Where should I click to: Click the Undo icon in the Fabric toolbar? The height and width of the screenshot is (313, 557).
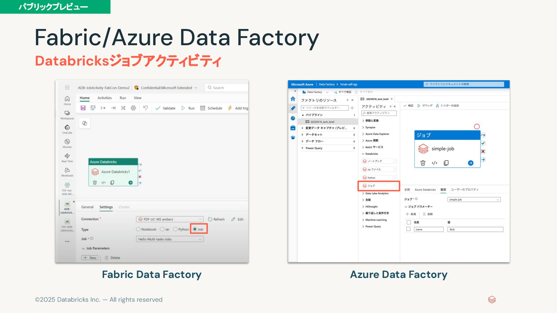pyautogui.click(x=145, y=108)
